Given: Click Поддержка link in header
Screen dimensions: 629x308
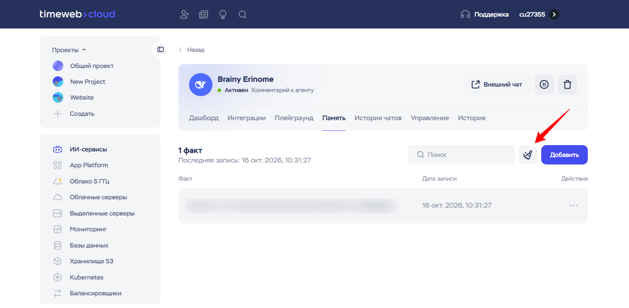Looking at the screenshot, I should (x=491, y=15).
